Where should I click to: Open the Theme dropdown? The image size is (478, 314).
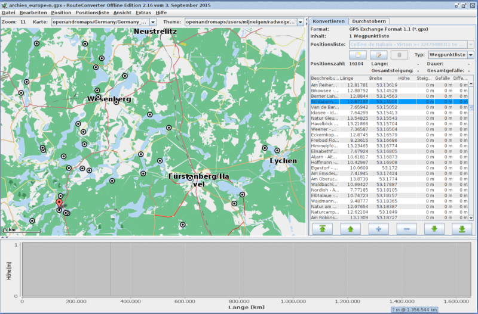(x=299, y=21)
